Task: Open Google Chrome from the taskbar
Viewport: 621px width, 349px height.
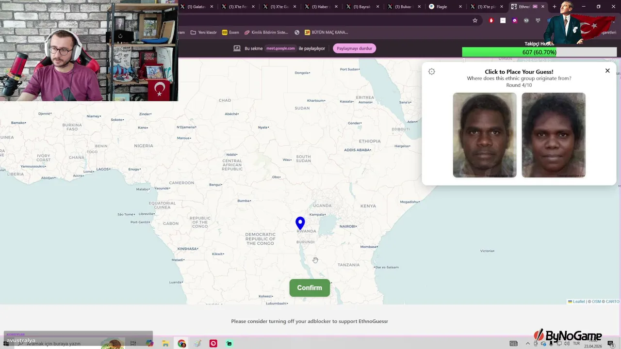Action: 181,344
